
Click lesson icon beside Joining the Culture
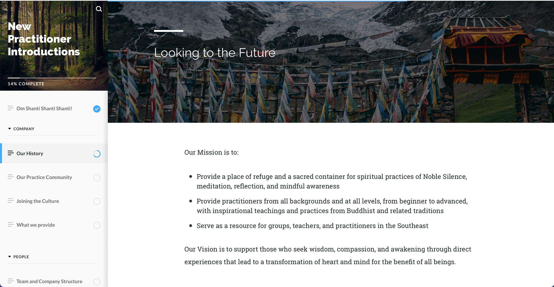pyautogui.click(x=11, y=201)
